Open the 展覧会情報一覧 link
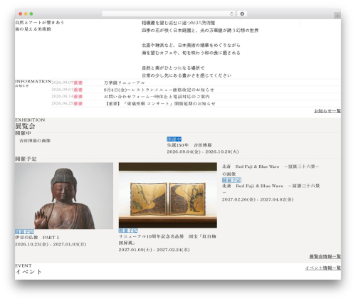Screen dimensions: 356x301 (325, 256)
